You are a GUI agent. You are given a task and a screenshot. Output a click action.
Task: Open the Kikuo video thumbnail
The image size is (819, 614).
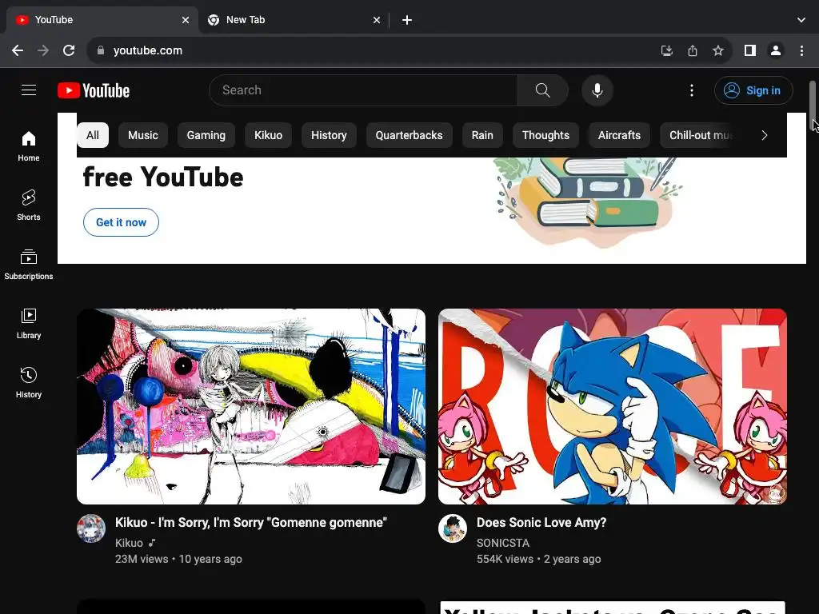(x=250, y=406)
